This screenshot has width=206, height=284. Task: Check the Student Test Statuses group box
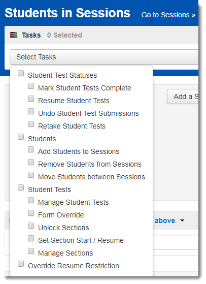click(x=21, y=73)
